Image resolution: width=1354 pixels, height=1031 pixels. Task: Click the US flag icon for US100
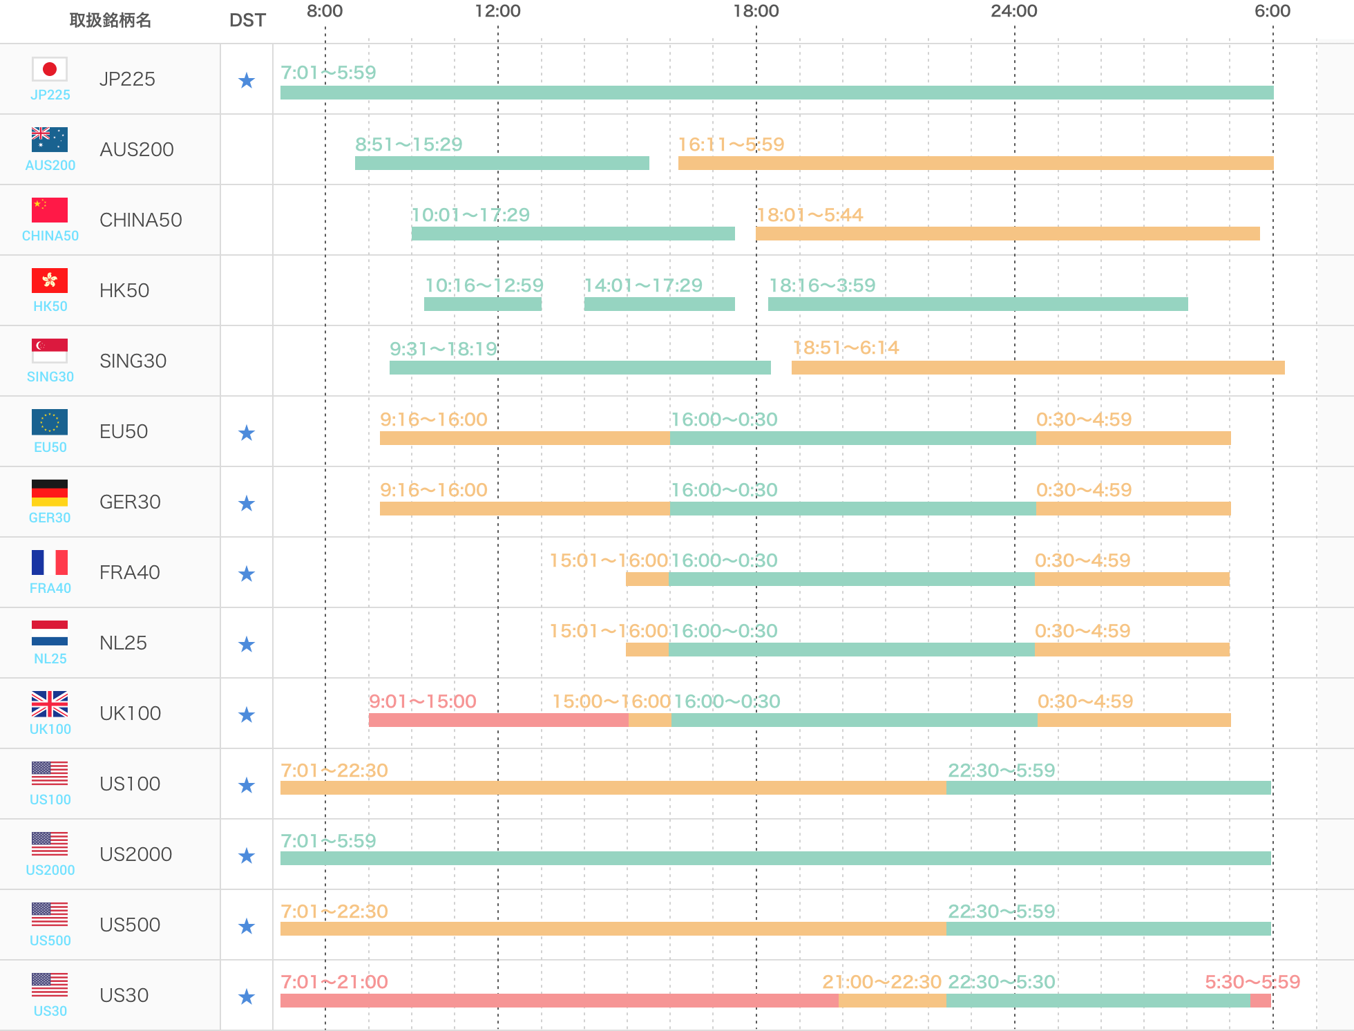[50, 774]
